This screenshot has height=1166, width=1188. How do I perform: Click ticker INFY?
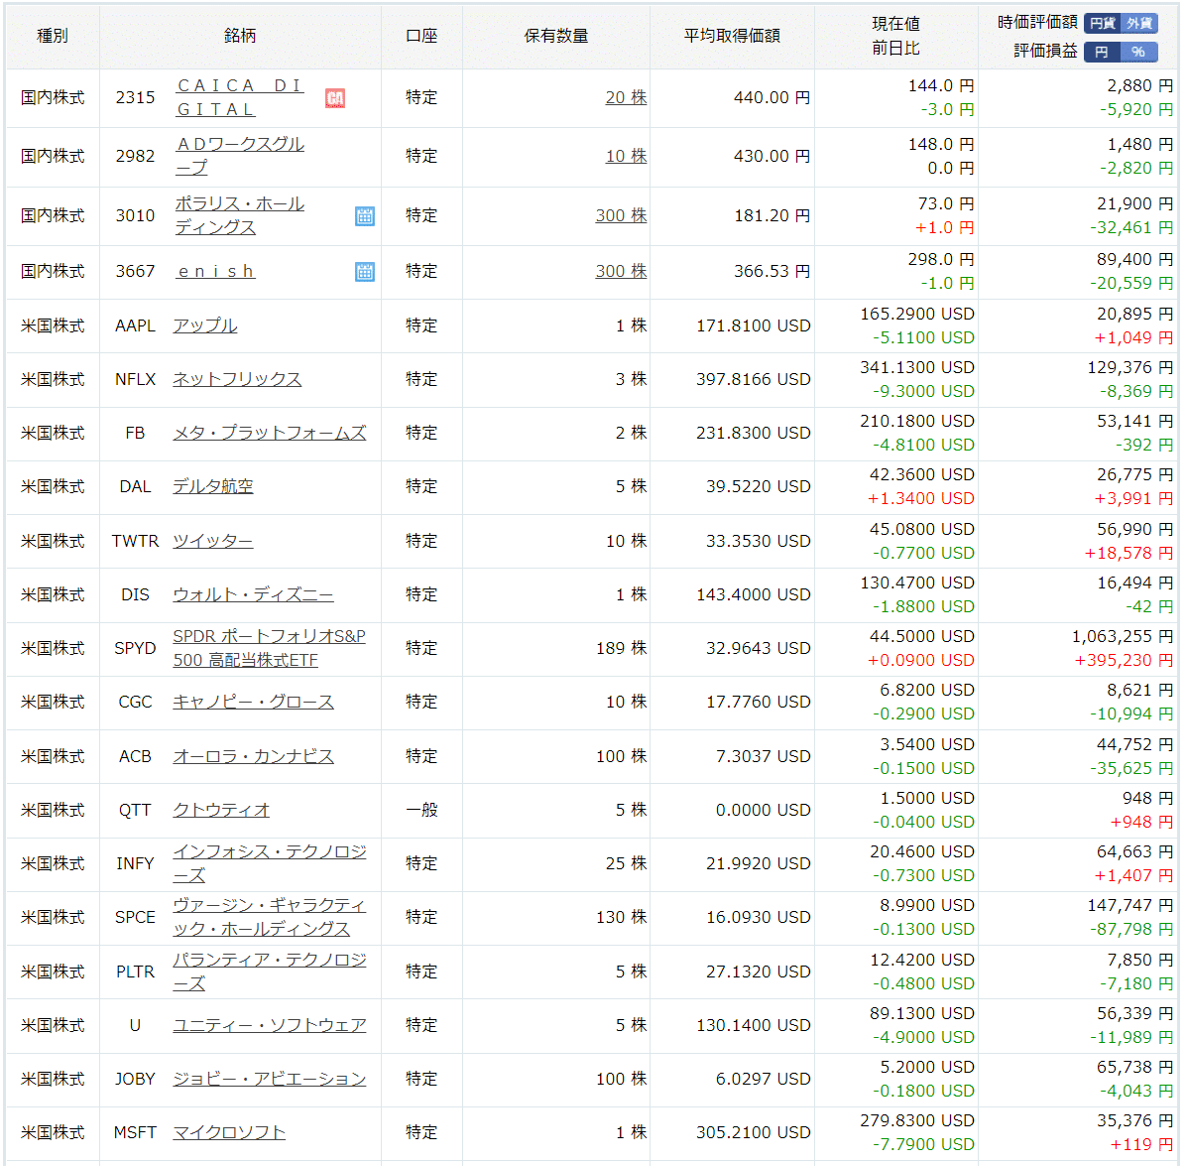[135, 863]
